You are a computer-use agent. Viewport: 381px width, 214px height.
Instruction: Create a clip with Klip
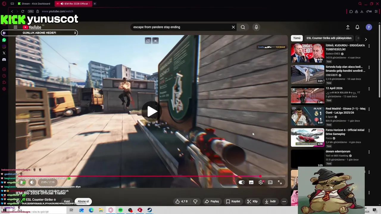click(252, 202)
